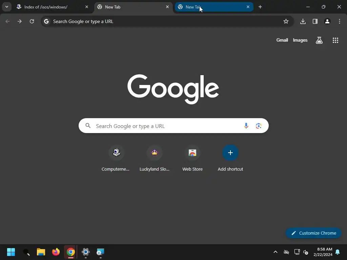The image size is (347, 260).
Task: Open Settings gear from taskbar
Action: tap(85, 252)
